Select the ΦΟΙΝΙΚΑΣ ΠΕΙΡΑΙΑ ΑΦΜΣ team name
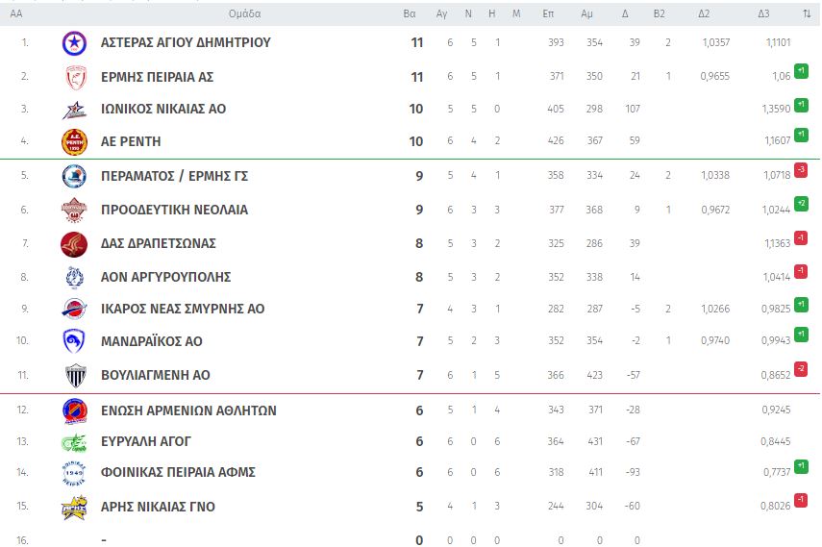 point(178,472)
